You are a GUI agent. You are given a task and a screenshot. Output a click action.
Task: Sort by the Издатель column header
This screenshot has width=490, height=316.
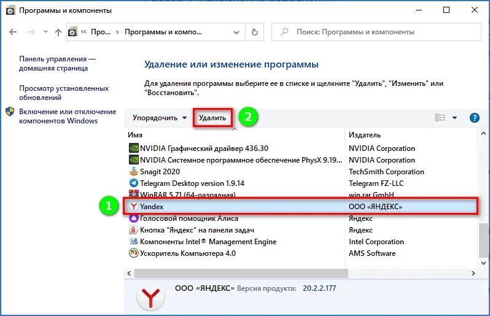[x=365, y=135]
